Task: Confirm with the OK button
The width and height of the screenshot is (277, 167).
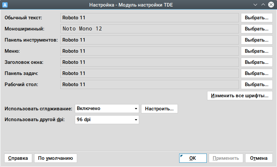Action: 193,158
